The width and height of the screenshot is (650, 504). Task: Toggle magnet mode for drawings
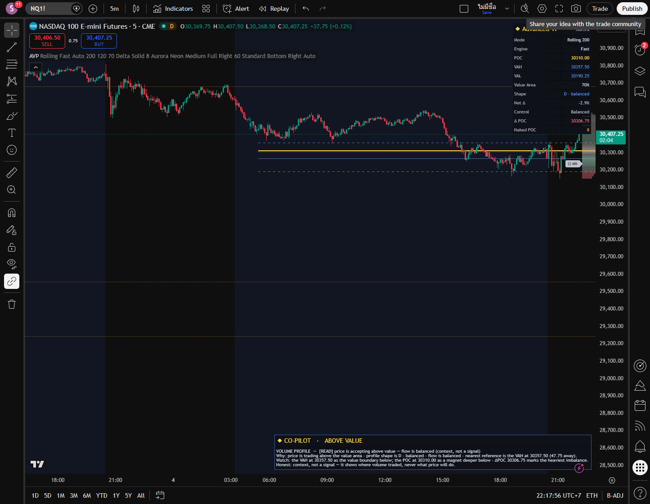point(12,213)
